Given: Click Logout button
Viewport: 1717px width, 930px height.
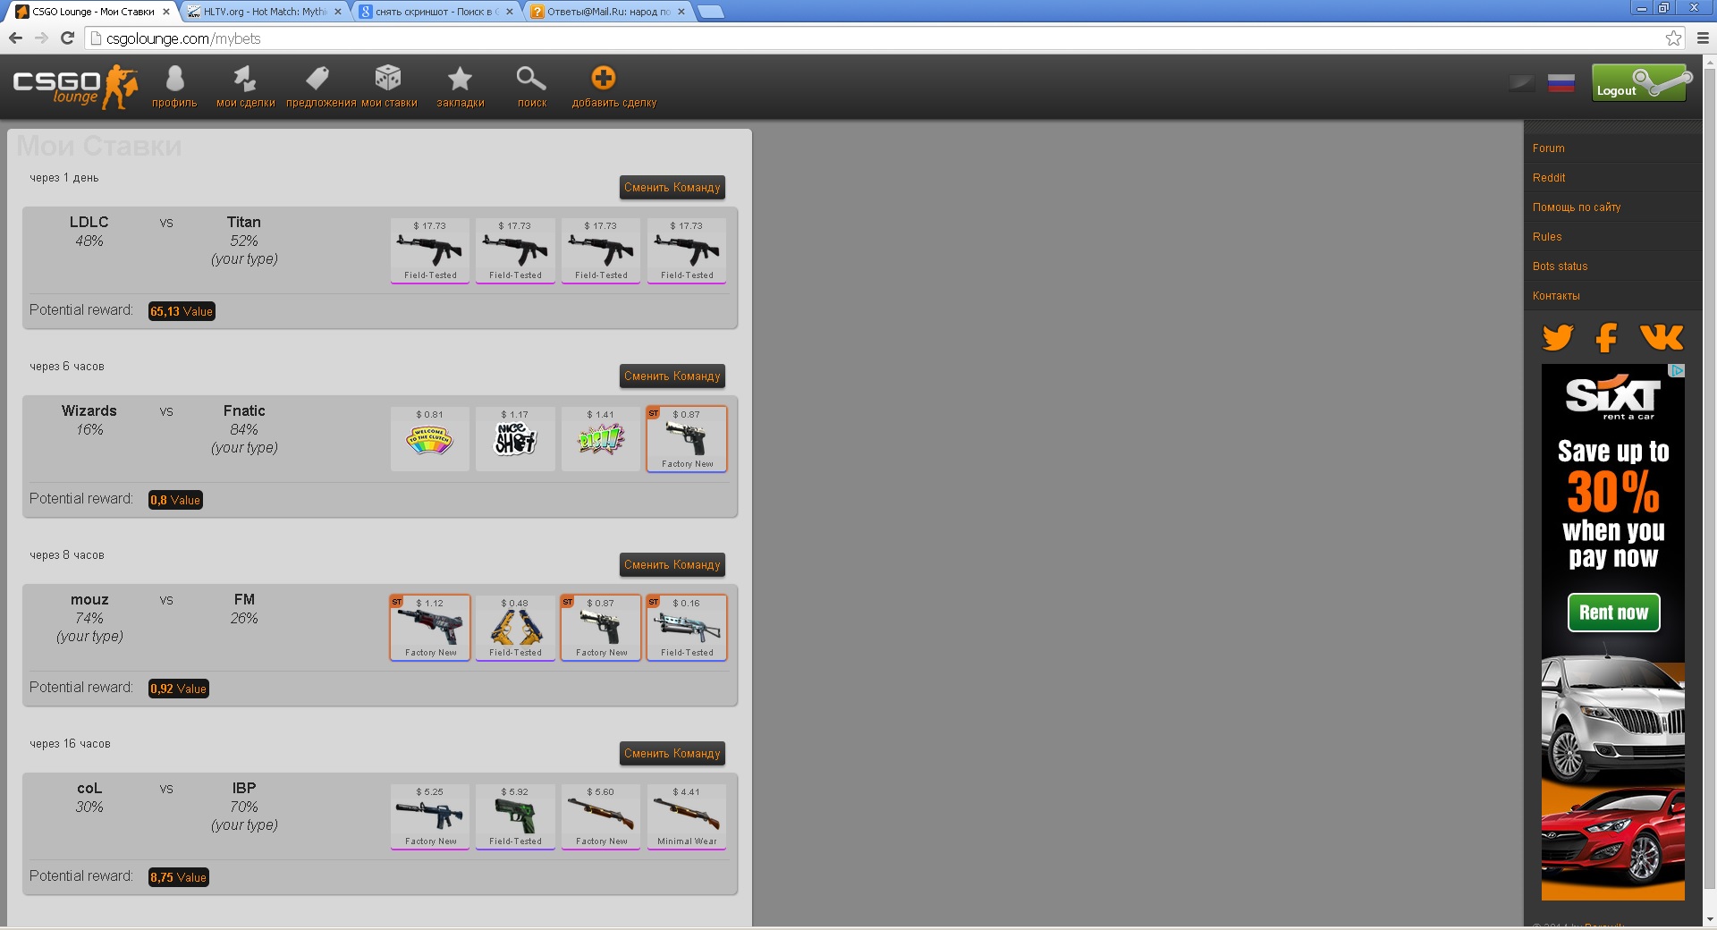Looking at the screenshot, I should coord(1640,83).
